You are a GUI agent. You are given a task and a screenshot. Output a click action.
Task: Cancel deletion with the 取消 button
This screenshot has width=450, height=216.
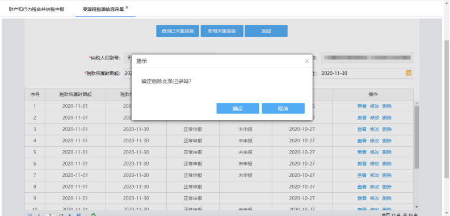283,108
